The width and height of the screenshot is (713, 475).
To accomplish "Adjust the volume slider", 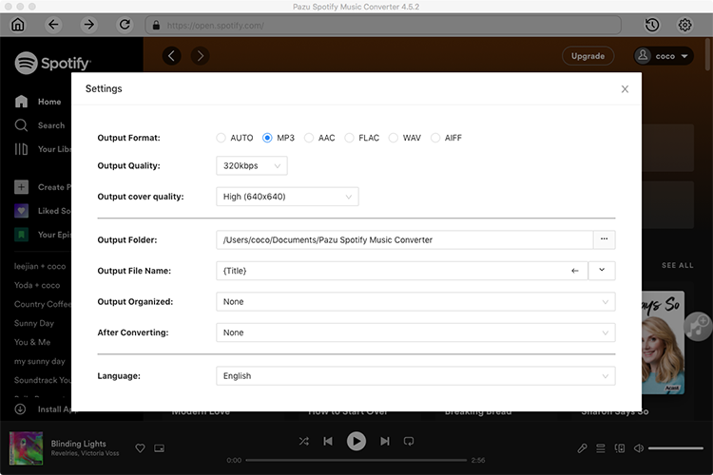I will coord(675,447).
